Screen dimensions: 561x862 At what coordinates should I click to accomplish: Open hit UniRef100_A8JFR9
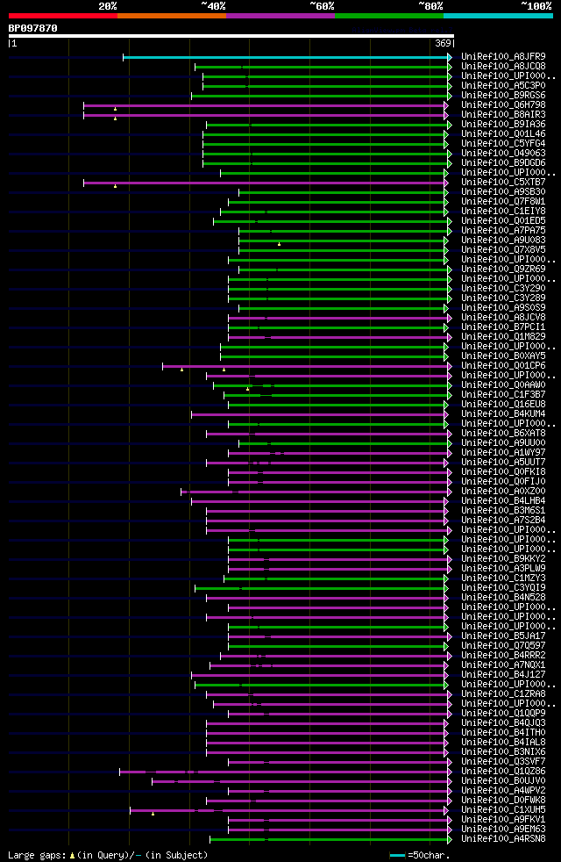(x=503, y=57)
